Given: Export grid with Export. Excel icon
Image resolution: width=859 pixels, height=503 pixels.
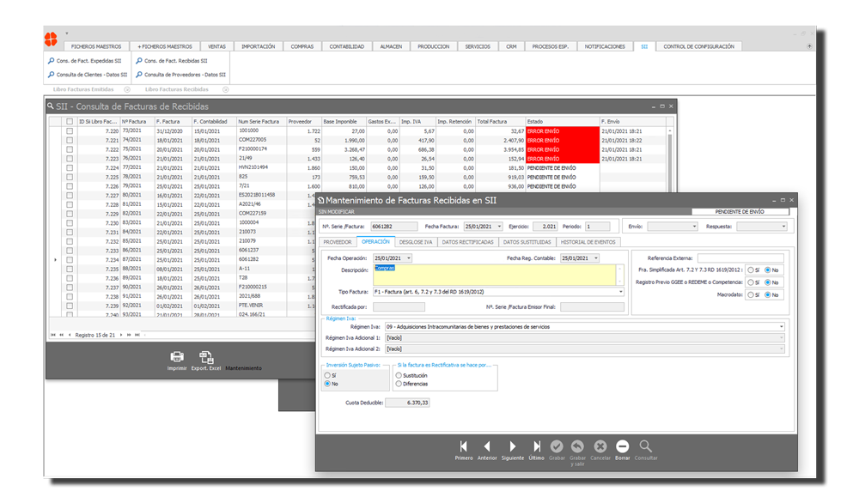Looking at the screenshot, I should tap(206, 357).
